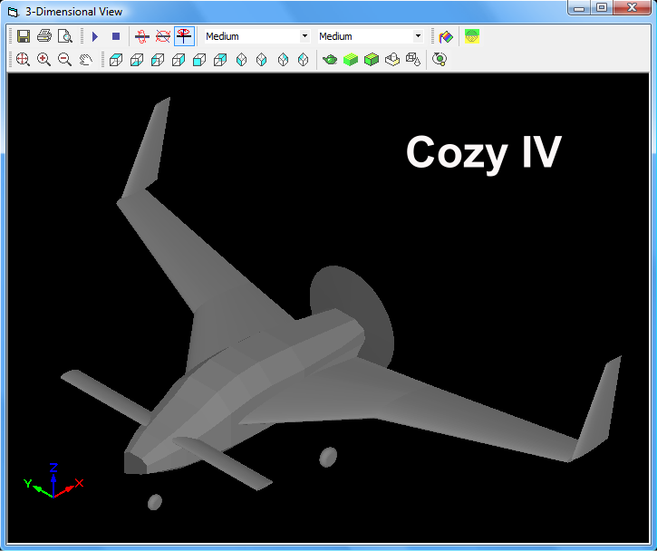Click the Print icon

pos(43,36)
